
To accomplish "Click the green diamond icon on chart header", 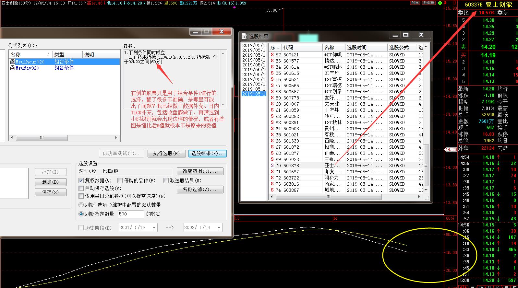I will coord(440,3).
